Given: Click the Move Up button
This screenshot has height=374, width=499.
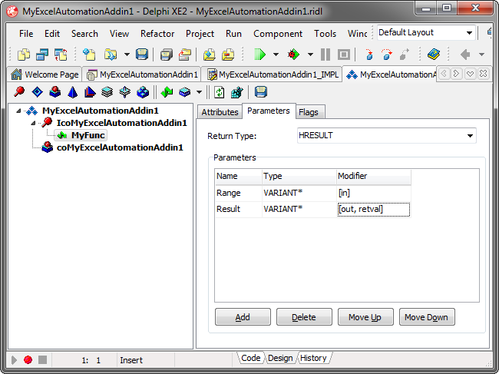Looking at the screenshot, I should click(x=365, y=317).
